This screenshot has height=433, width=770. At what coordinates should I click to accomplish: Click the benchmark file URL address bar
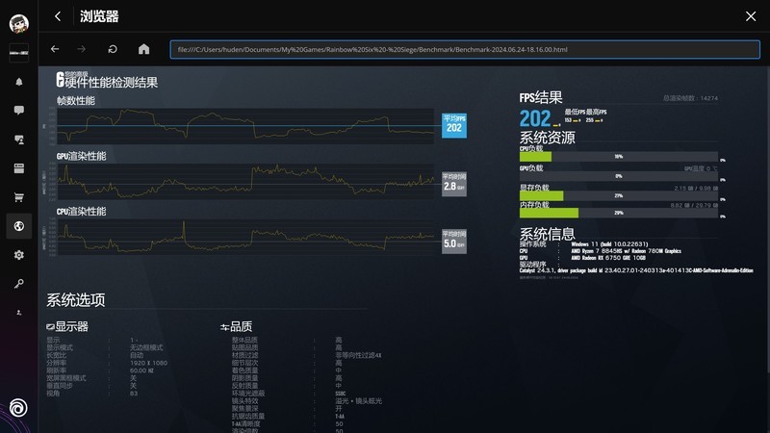click(x=465, y=50)
